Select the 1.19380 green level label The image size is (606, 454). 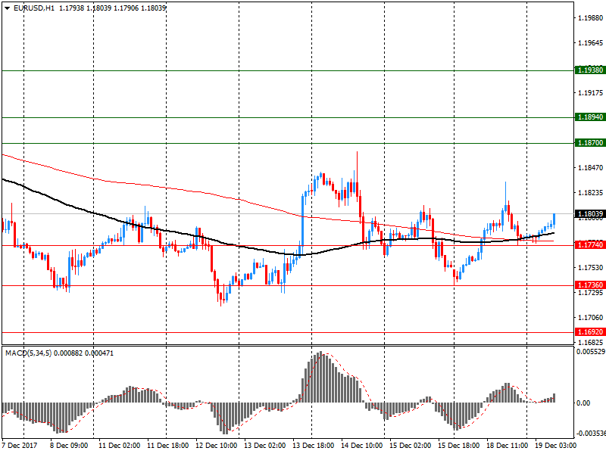coord(590,70)
